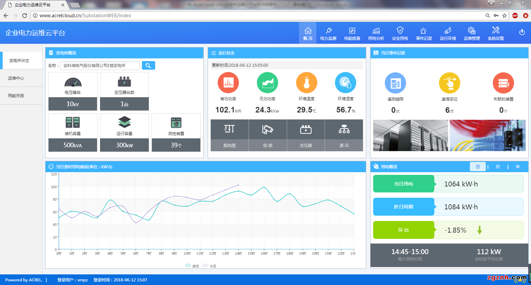Click the 遥信变位 yellow event icon

(449, 83)
